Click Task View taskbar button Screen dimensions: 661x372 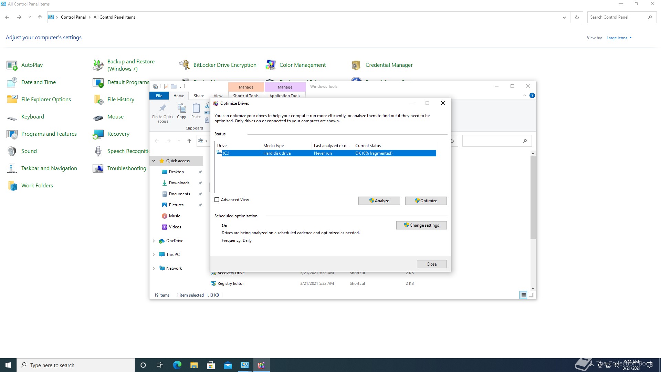click(160, 365)
